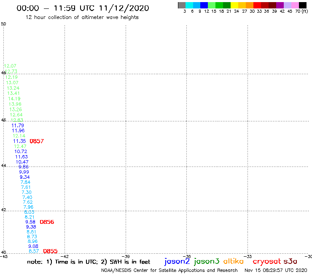Select the 7.40 value

tap(27, 197)
